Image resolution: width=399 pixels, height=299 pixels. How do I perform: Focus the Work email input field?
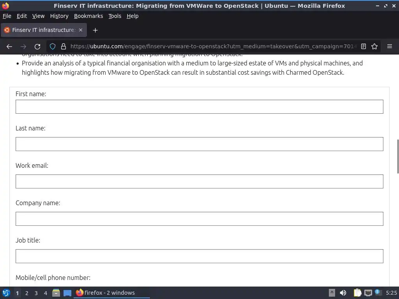coord(199,181)
